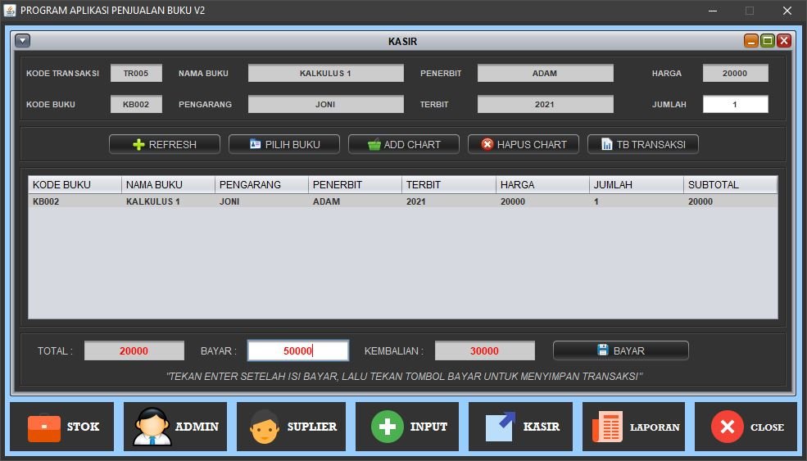
Task: Focus the BAYAR amount input field
Action: pos(298,350)
